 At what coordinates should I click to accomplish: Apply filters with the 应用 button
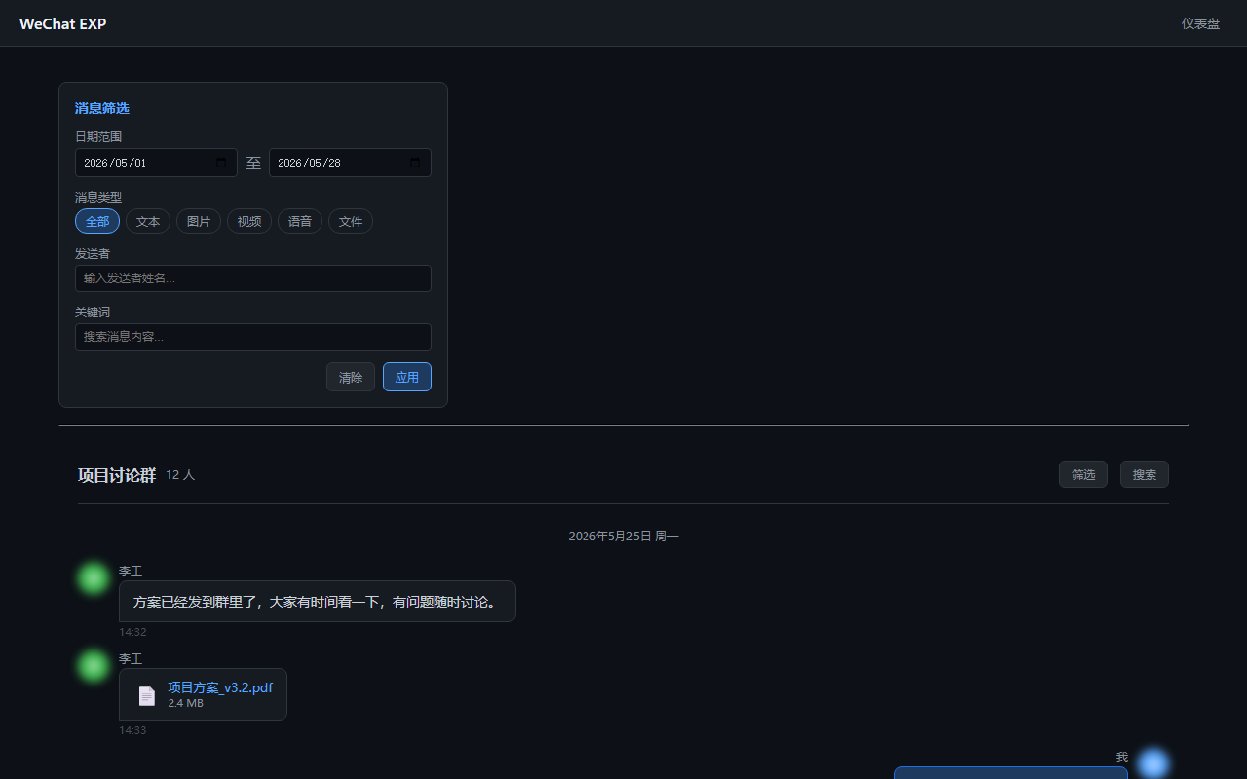407,377
